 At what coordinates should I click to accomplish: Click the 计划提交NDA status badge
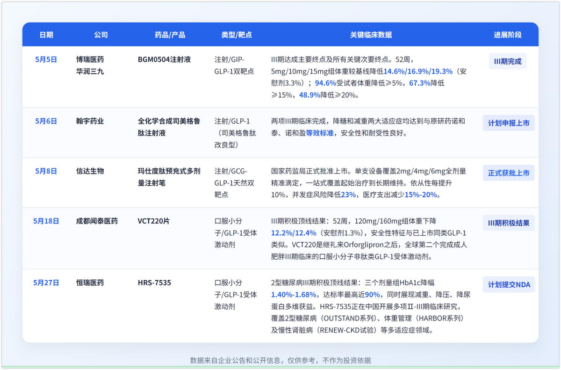[509, 285]
